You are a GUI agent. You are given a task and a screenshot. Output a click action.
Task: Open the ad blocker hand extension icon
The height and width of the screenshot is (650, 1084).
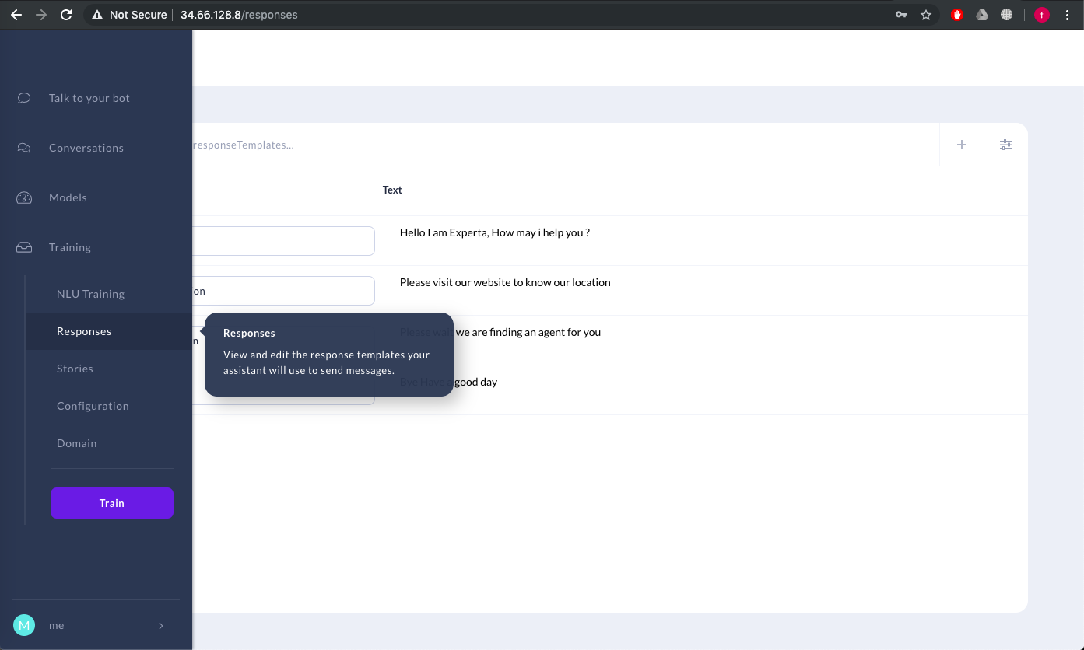956,14
